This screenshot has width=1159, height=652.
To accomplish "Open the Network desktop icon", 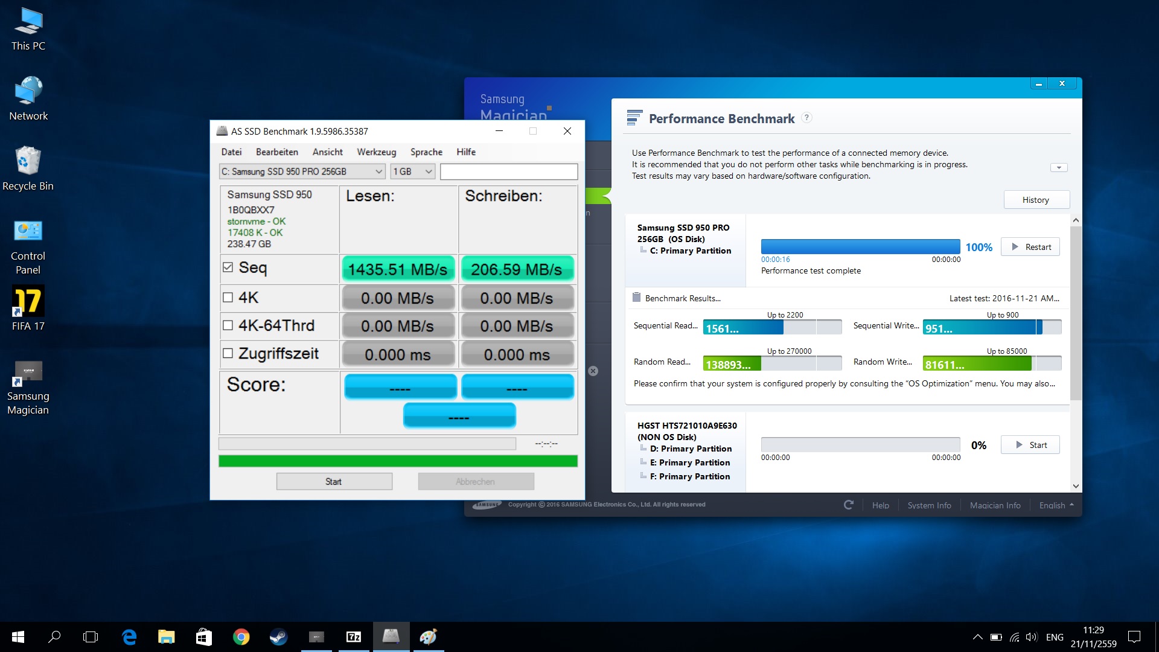I will (x=28, y=99).
